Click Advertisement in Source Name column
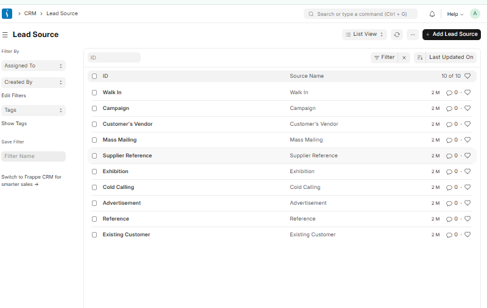Screen dimensions: 487x308 coord(308,203)
